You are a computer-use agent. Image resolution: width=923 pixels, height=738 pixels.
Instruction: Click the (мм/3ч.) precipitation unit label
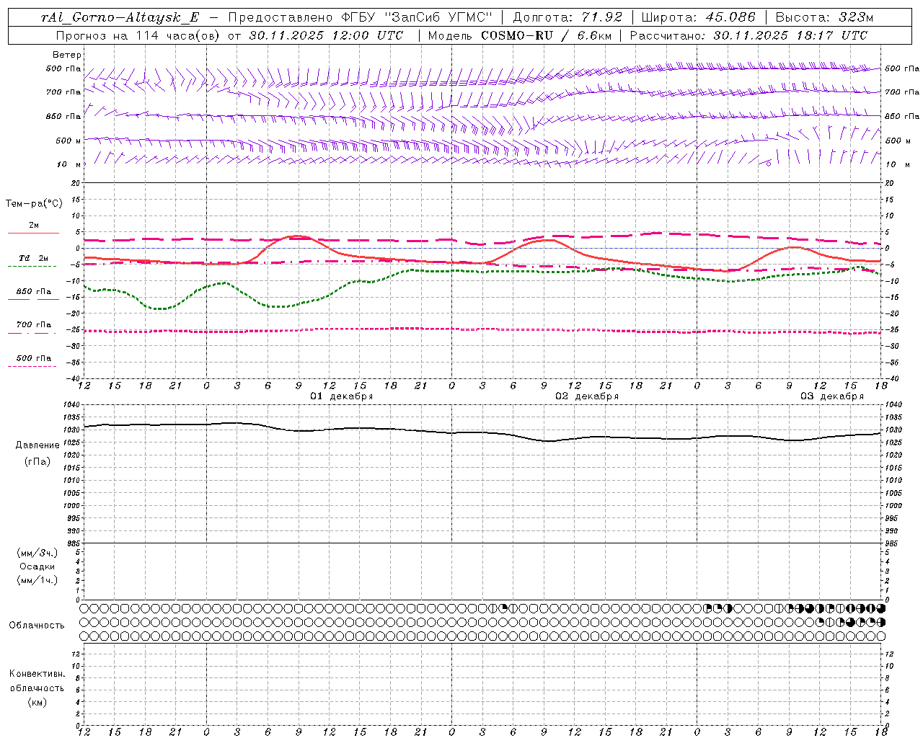37,553
